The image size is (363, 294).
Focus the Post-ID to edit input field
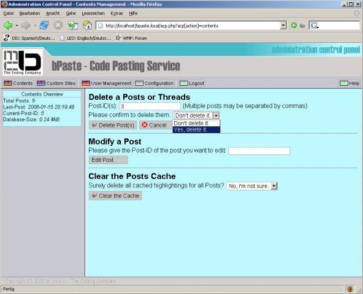click(259, 151)
